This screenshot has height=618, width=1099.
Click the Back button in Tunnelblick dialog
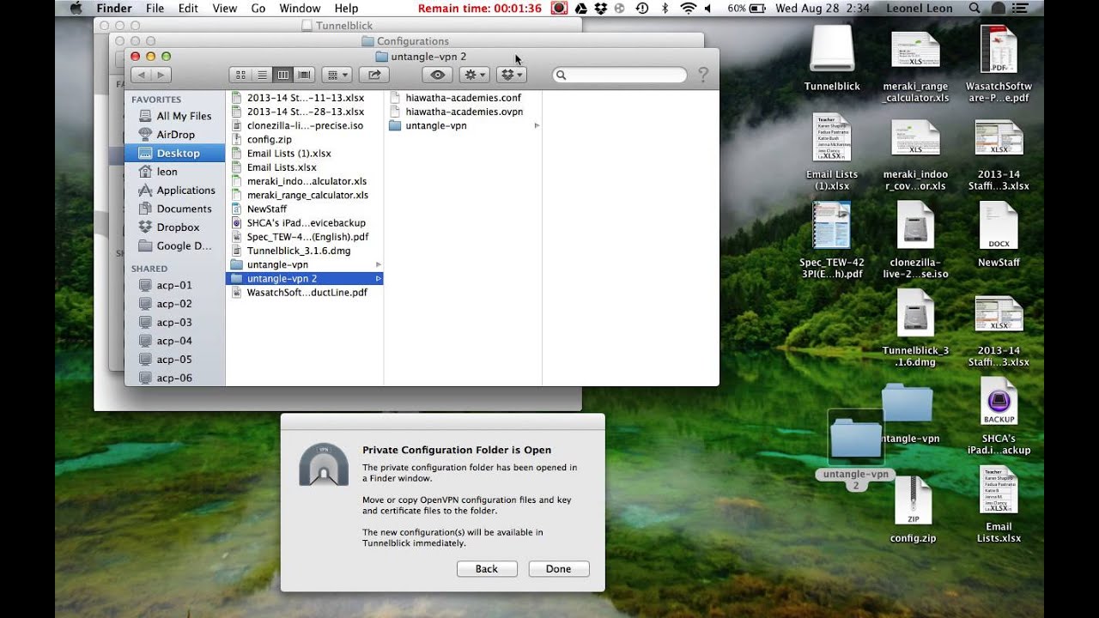click(x=486, y=568)
